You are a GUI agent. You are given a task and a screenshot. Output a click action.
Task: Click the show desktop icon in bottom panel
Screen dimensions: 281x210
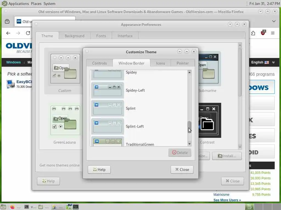(x=3, y=207)
